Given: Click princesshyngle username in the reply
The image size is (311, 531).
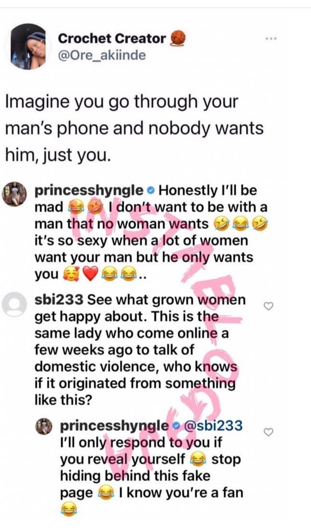Looking at the screenshot, I should [114, 426].
